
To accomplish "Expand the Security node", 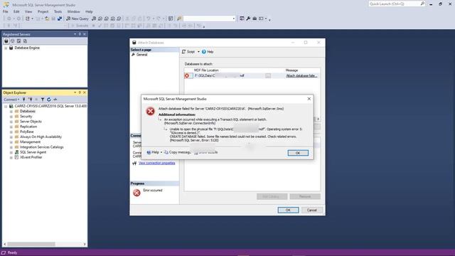I will pos(11,117).
